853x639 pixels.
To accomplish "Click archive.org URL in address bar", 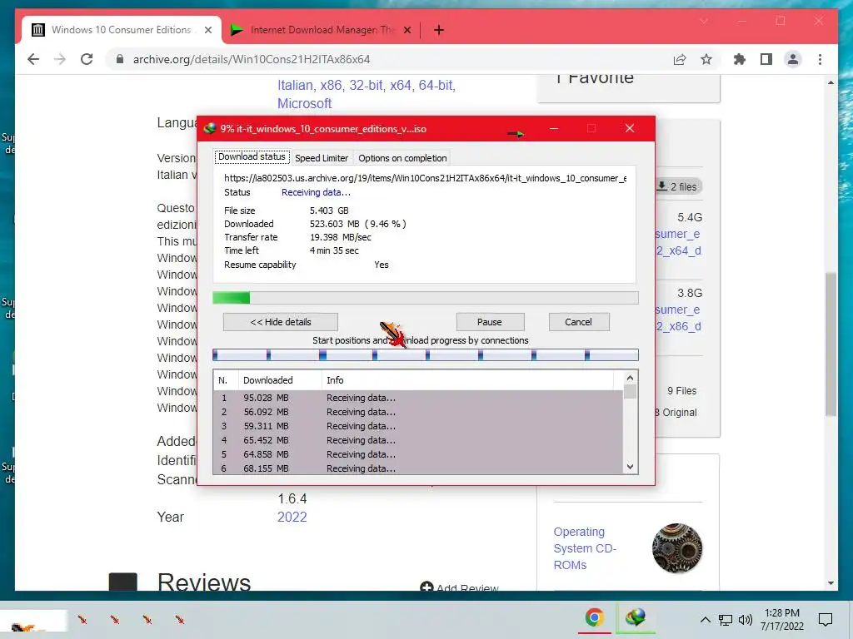I will 252,59.
